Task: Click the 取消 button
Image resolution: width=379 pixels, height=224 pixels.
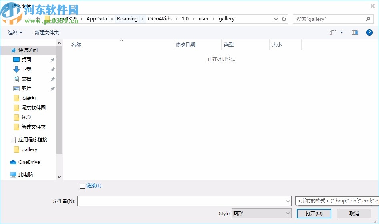Action: pyautogui.click(x=354, y=213)
